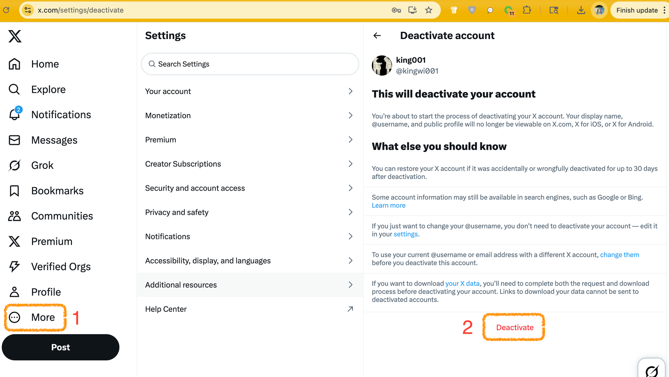Bookmark this page with the star icon

(428, 10)
